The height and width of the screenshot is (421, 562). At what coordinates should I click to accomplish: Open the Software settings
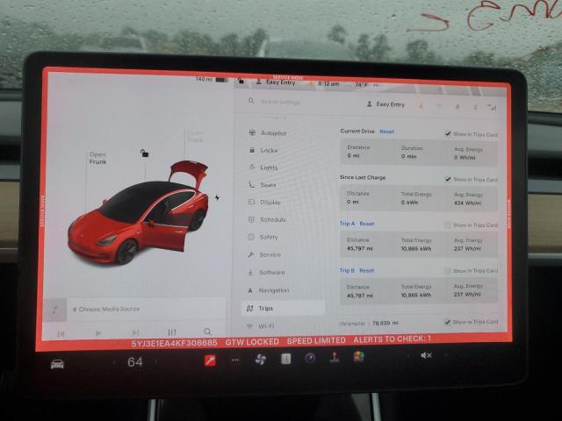point(265,273)
